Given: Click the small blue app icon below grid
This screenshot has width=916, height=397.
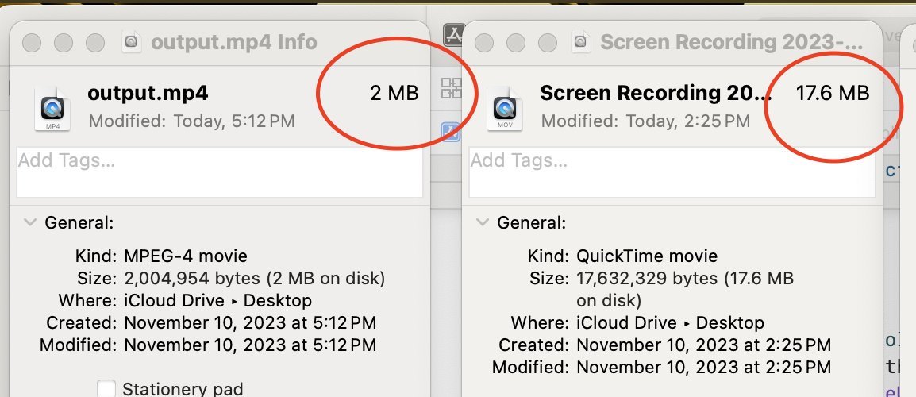Looking at the screenshot, I should (450, 132).
